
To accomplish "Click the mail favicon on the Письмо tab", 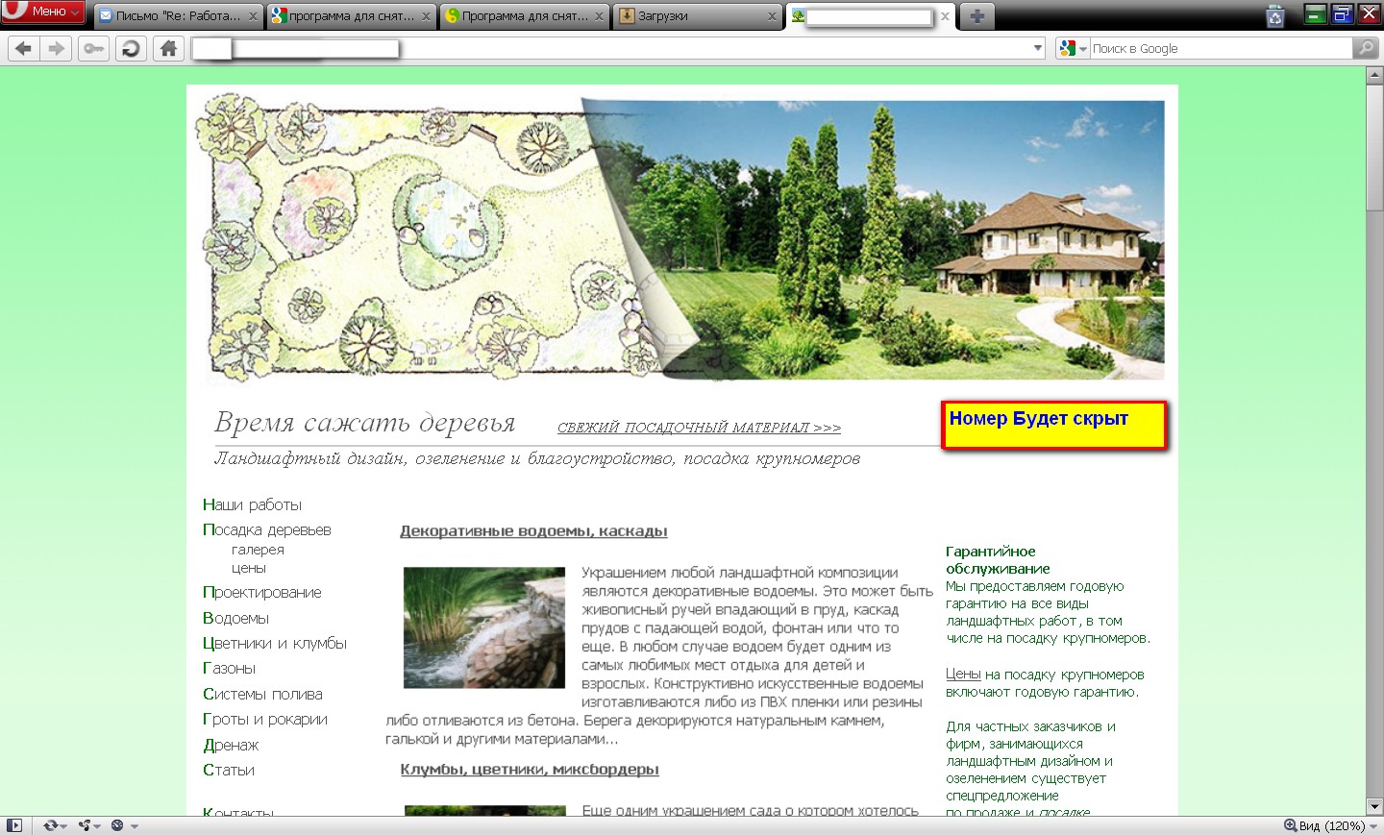I will click(x=106, y=16).
